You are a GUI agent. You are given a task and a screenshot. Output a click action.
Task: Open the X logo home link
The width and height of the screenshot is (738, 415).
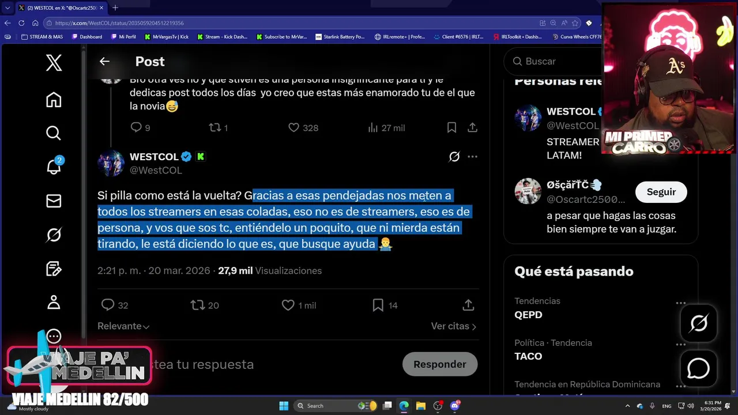(x=54, y=62)
